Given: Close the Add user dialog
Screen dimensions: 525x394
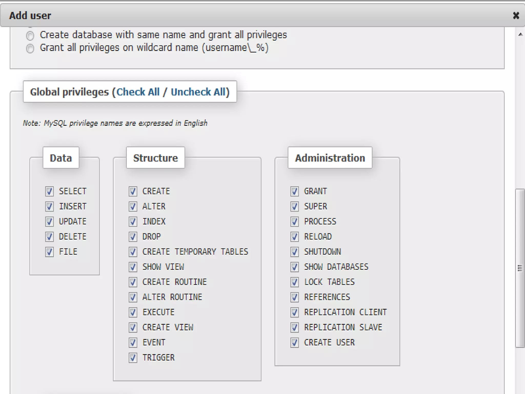Looking at the screenshot, I should [516, 16].
